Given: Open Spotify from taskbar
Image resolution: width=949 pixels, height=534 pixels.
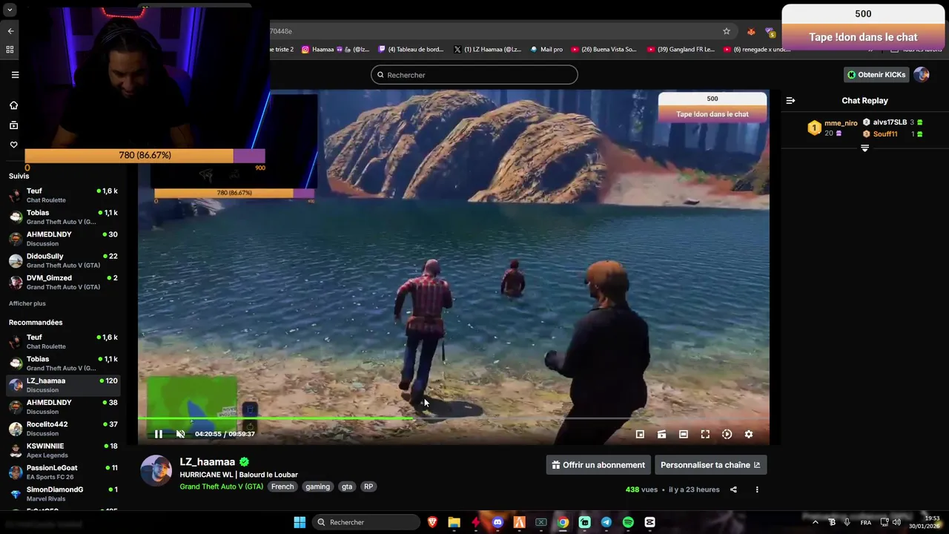Looking at the screenshot, I should [x=628, y=522].
